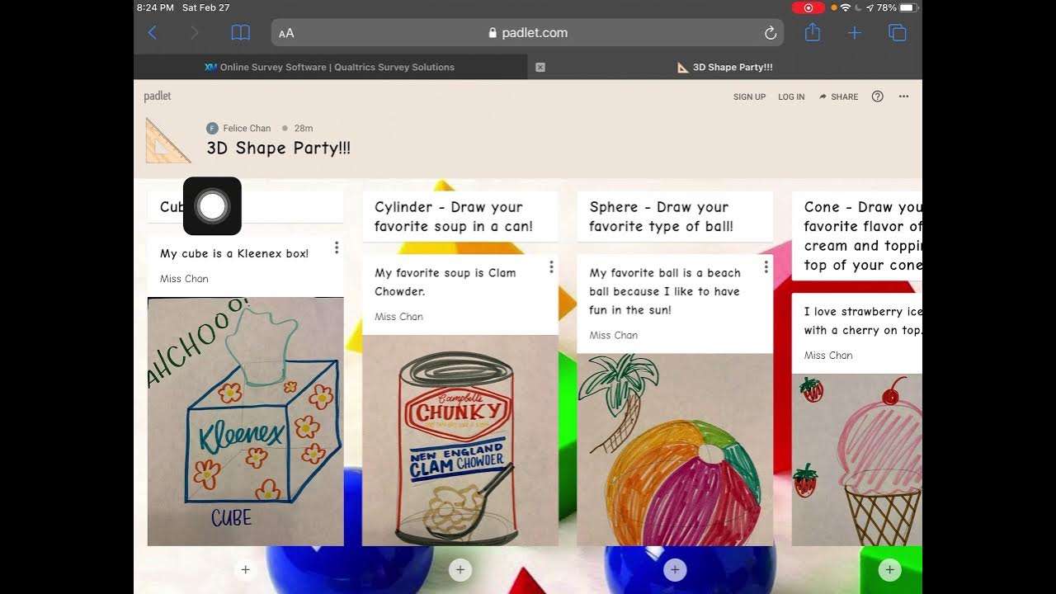Show all Safari tabs overview
This screenshot has height=594, width=1056.
[897, 33]
